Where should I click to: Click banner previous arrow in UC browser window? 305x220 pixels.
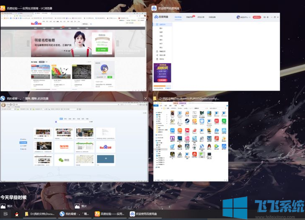tap(28, 43)
